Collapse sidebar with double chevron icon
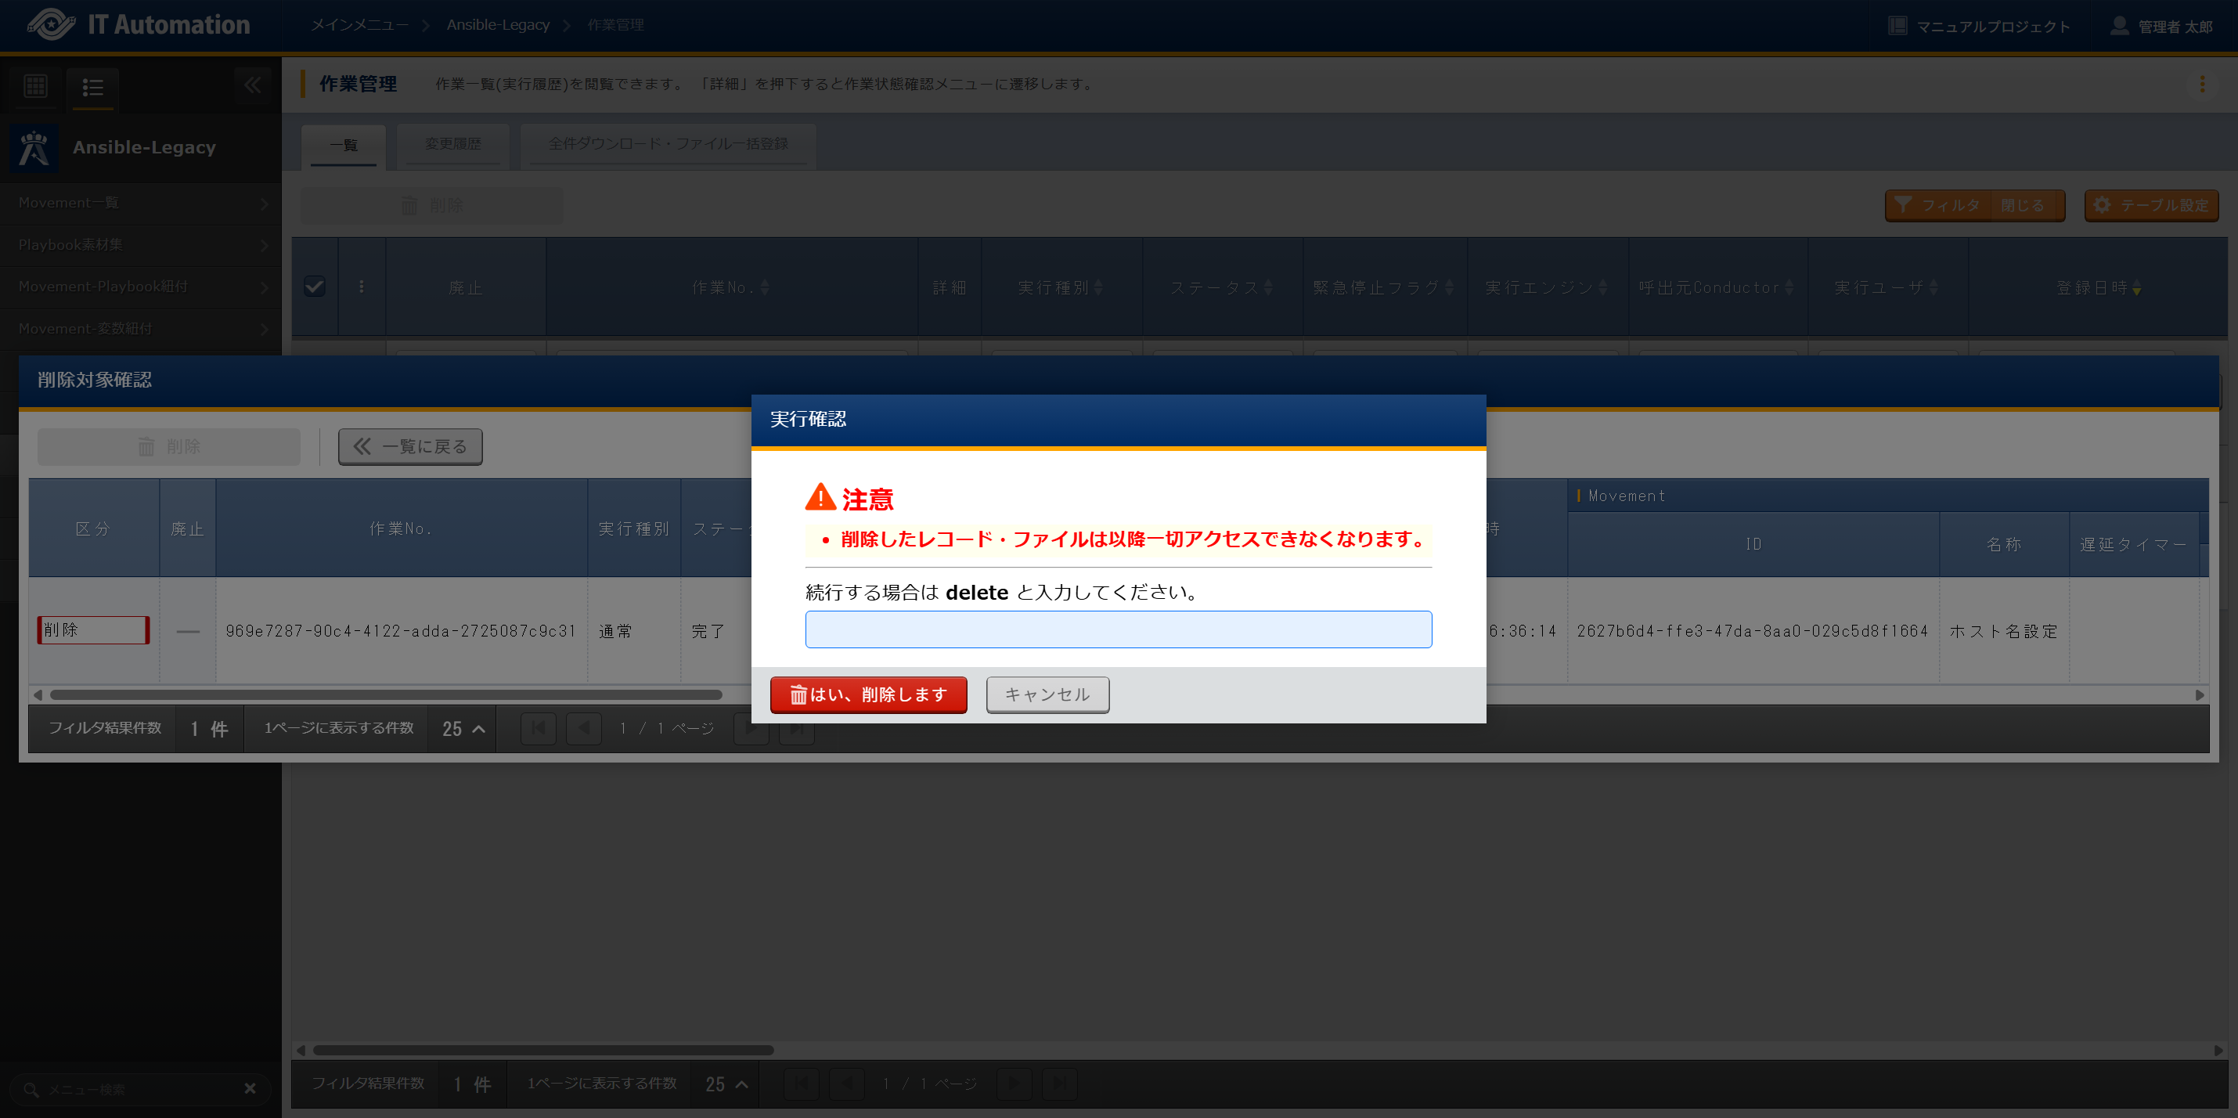The width and height of the screenshot is (2238, 1118). pyautogui.click(x=253, y=85)
